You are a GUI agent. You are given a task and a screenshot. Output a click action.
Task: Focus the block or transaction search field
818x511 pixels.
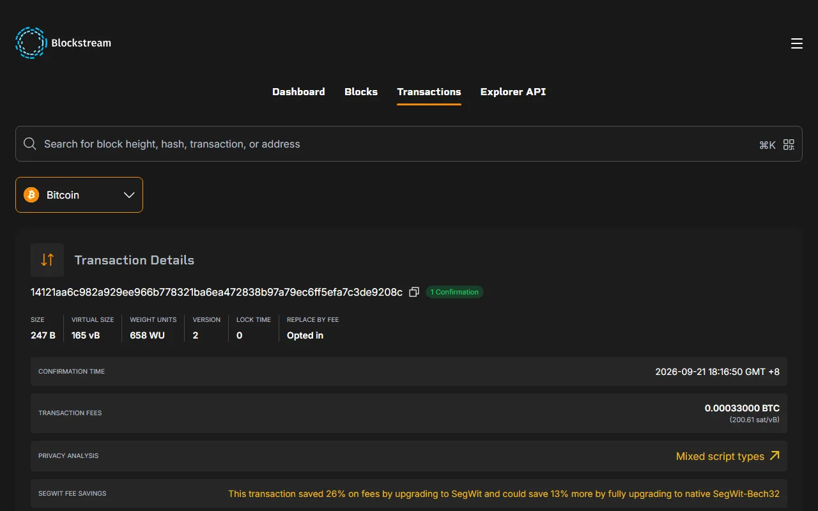(409, 144)
